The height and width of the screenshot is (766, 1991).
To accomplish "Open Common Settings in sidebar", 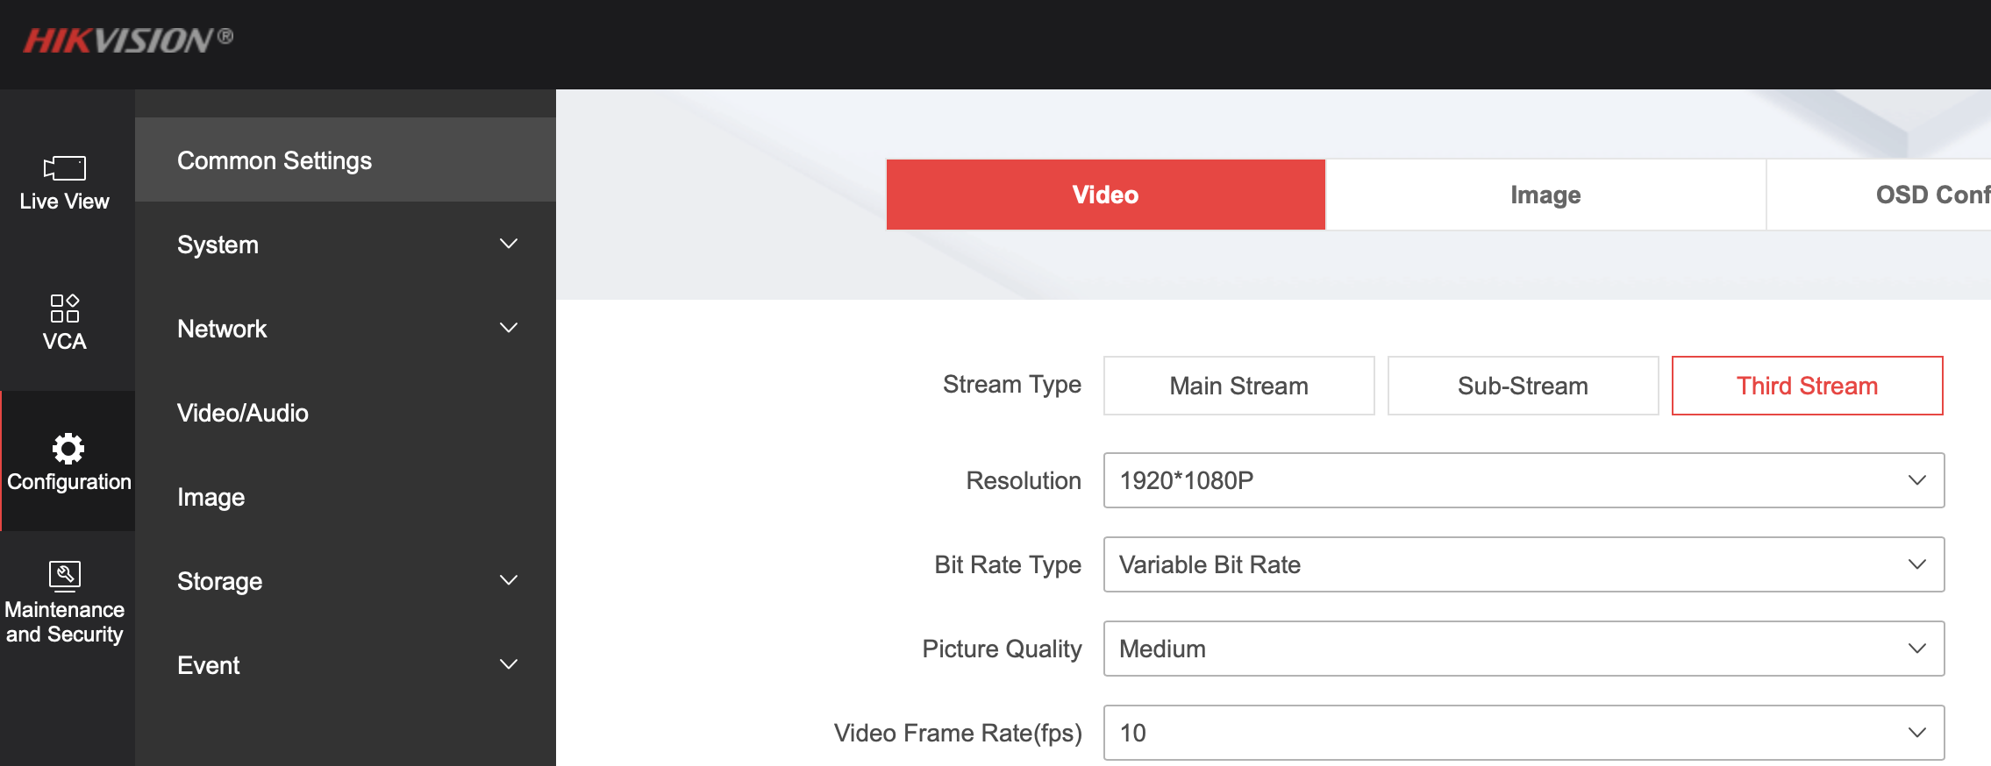I will (x=275, y=160).
